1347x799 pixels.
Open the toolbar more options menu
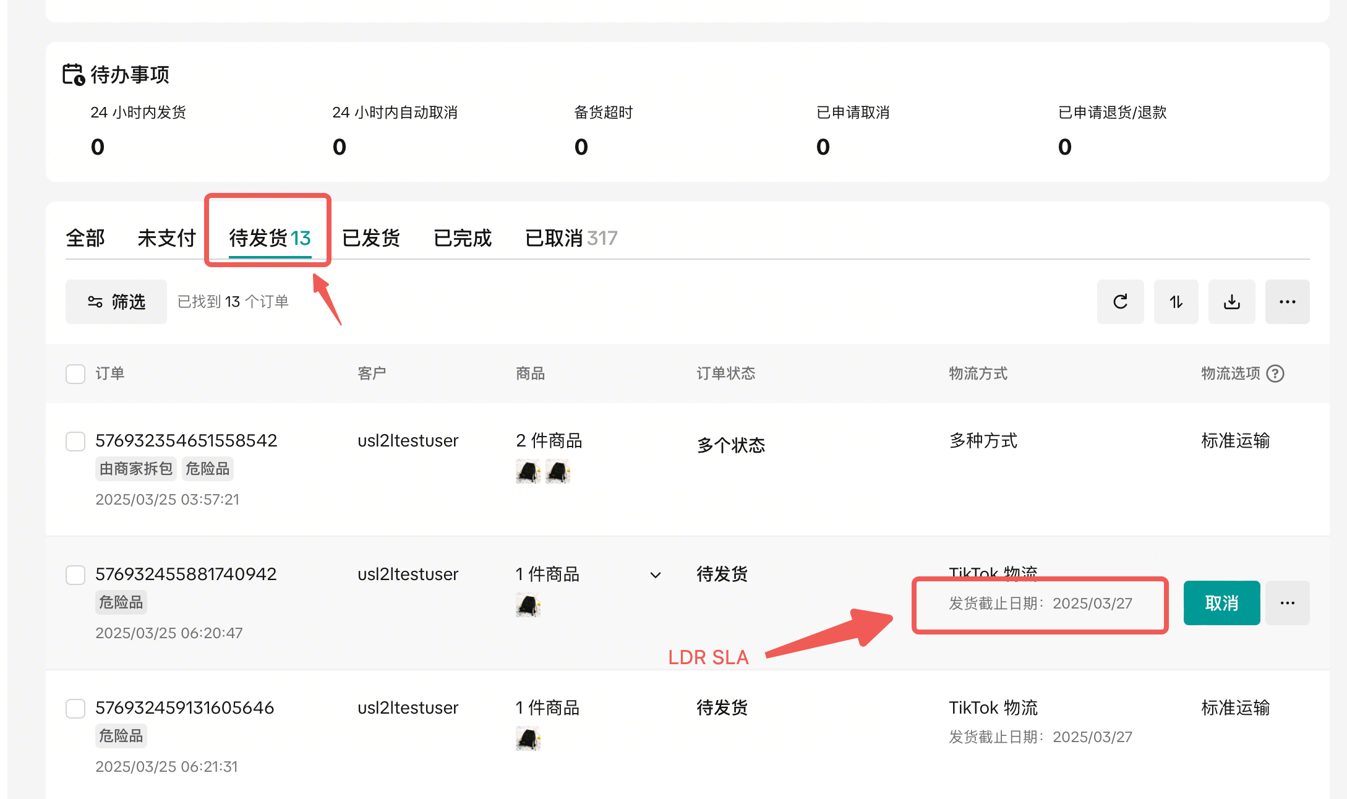[x=1287, y=302]
